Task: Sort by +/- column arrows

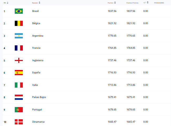Action: [148, 3]
